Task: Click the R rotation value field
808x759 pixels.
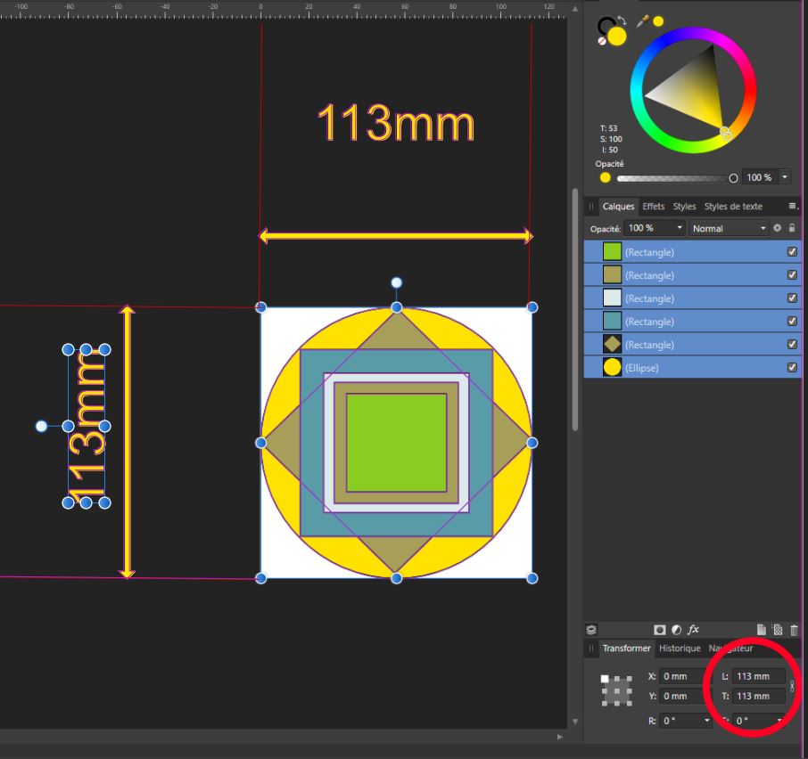Action: tap(680, 721)
